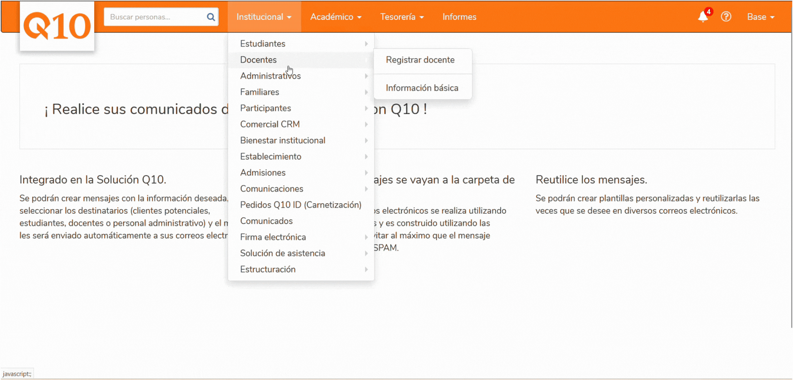Click the Estructuración submenu arrow
793x380 pixels.
tap(366, 270)
